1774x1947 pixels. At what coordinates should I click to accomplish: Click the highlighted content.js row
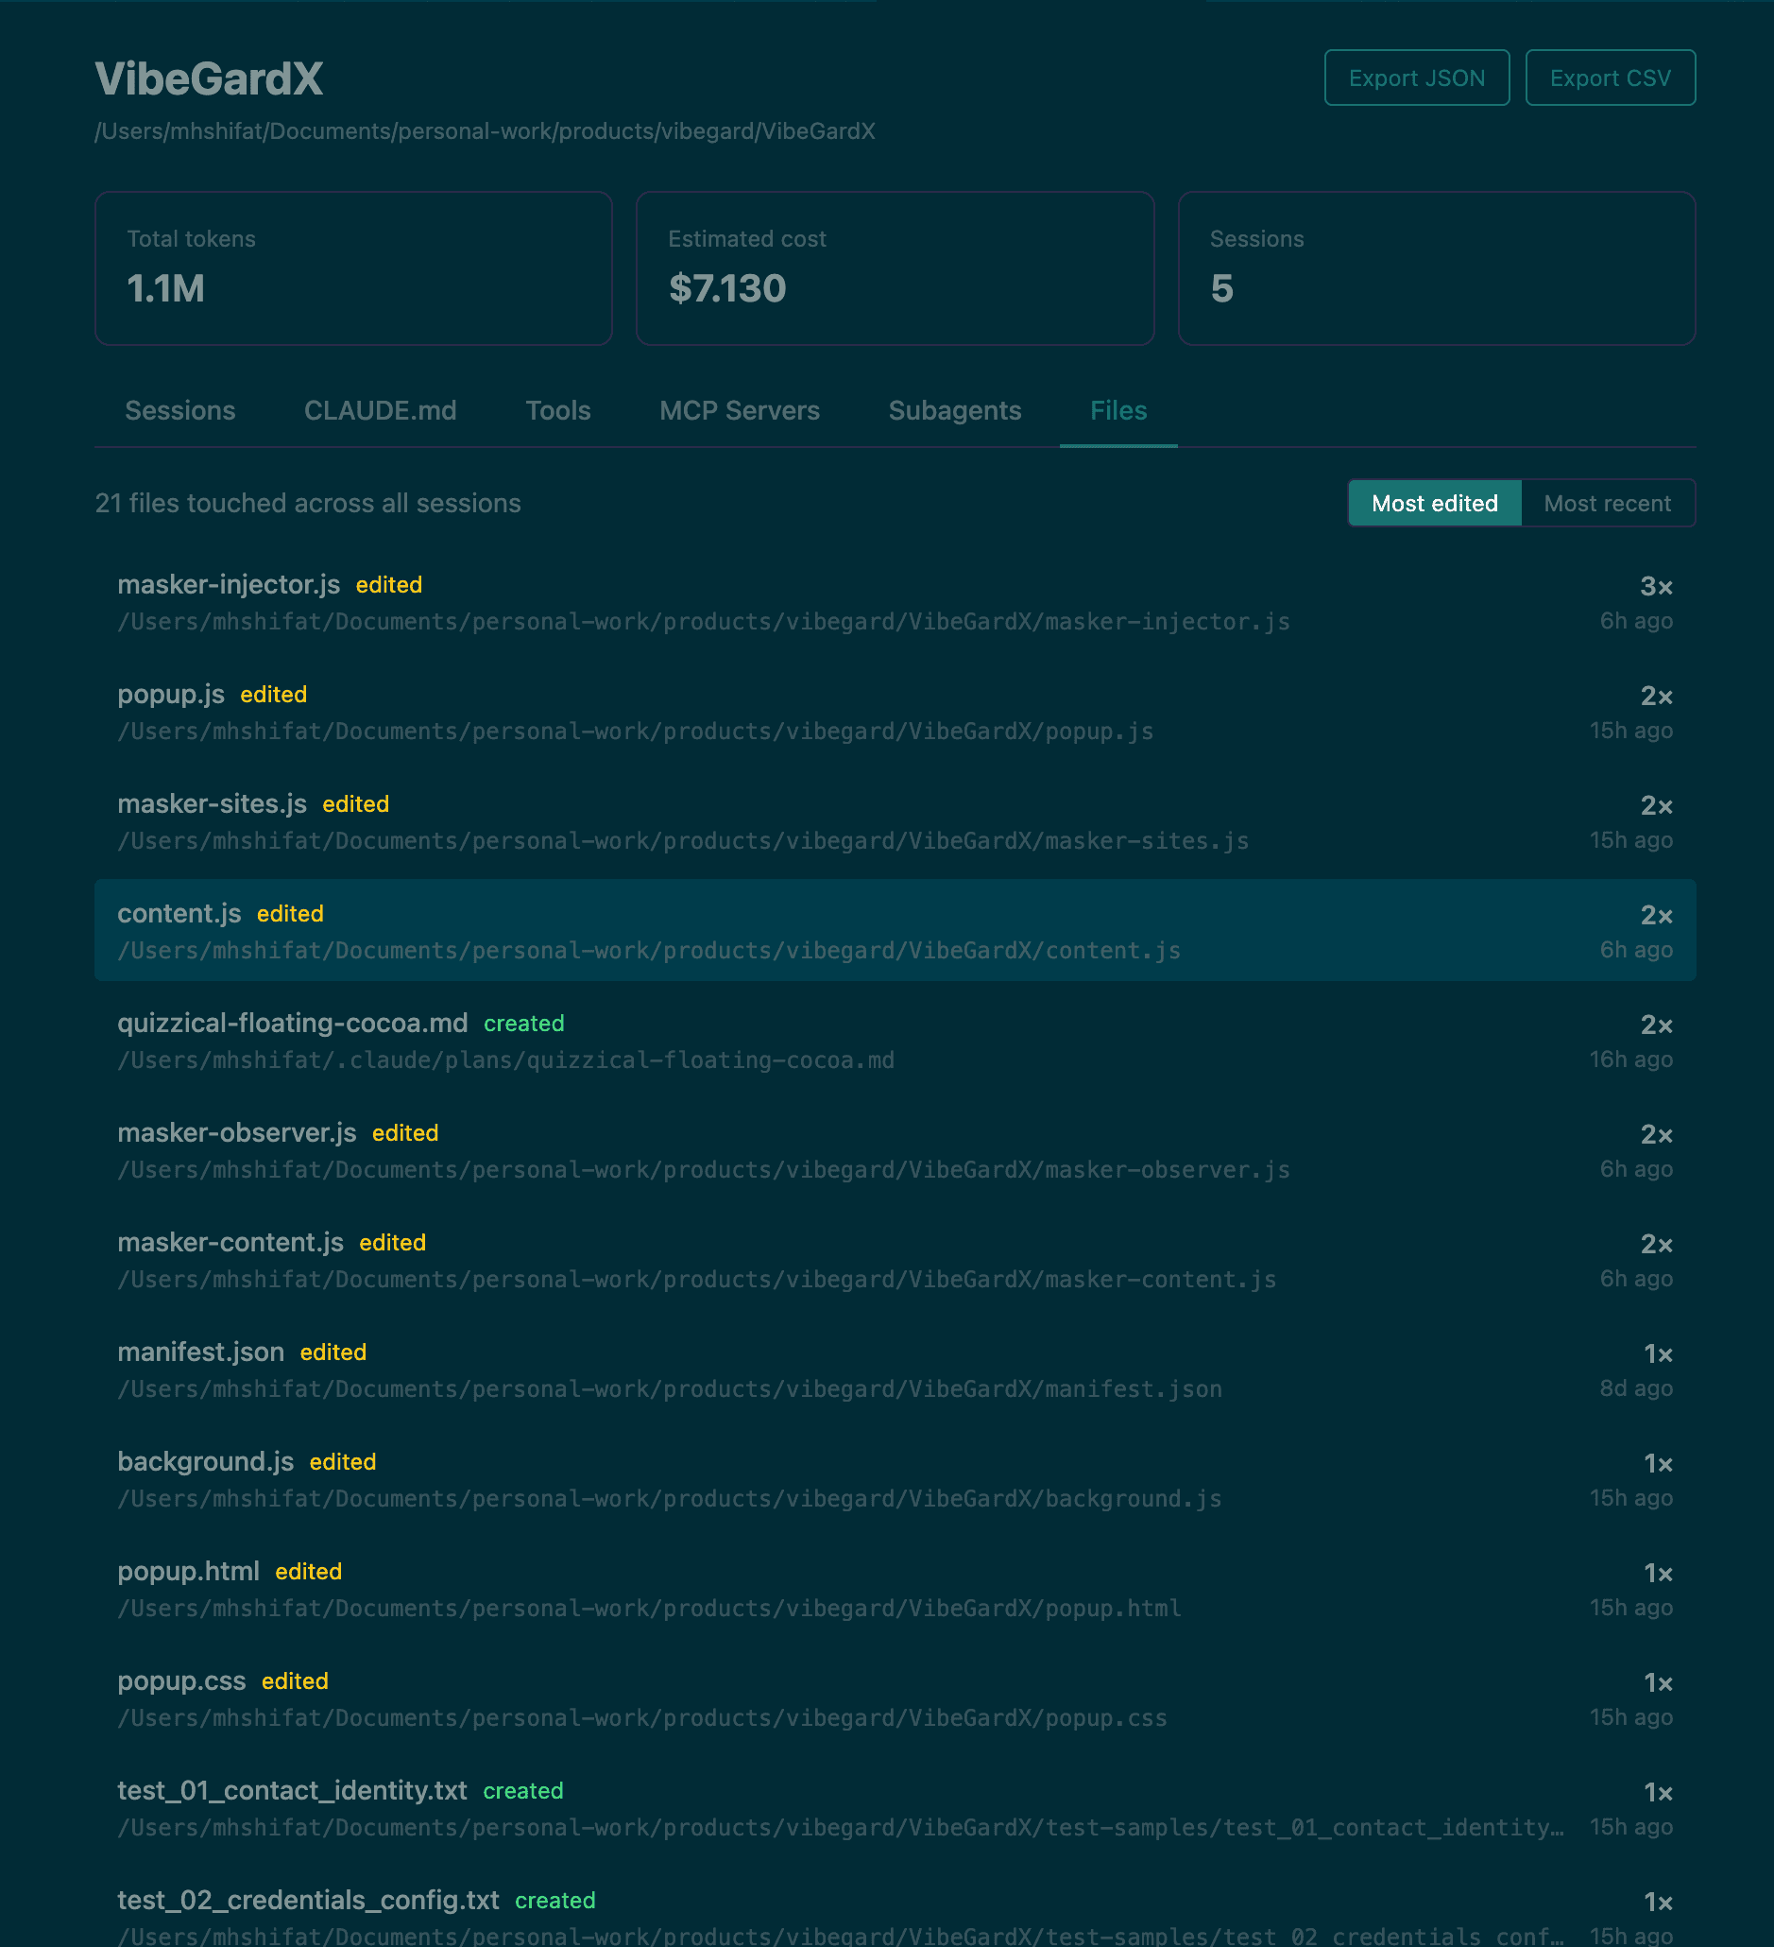(894, 931)
